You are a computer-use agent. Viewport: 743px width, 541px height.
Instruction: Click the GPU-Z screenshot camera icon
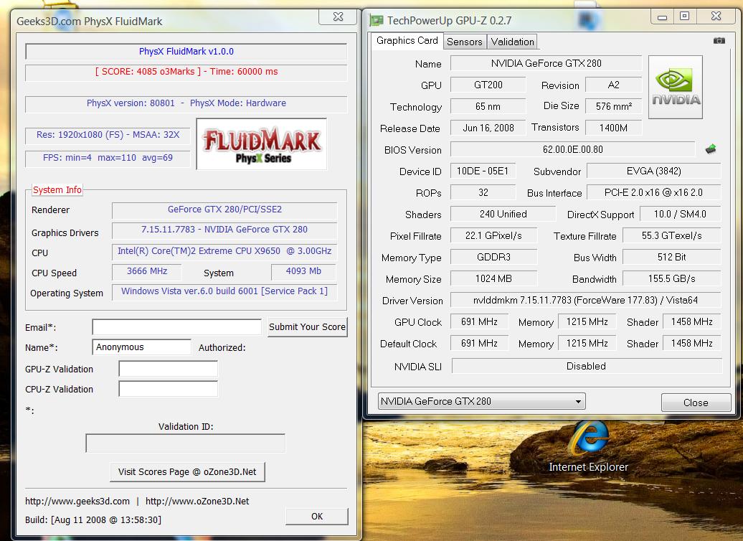coord(719,41)
